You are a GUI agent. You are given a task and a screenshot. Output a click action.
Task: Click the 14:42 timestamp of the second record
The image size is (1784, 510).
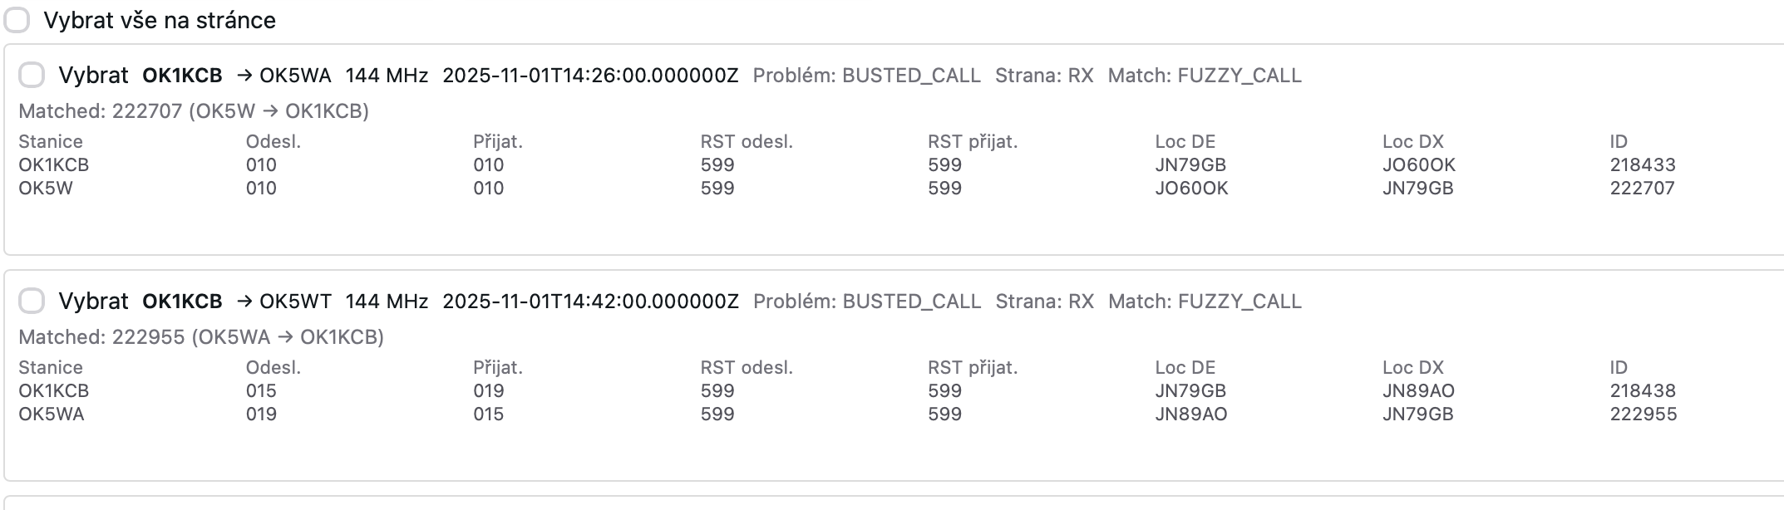point(590,302)
